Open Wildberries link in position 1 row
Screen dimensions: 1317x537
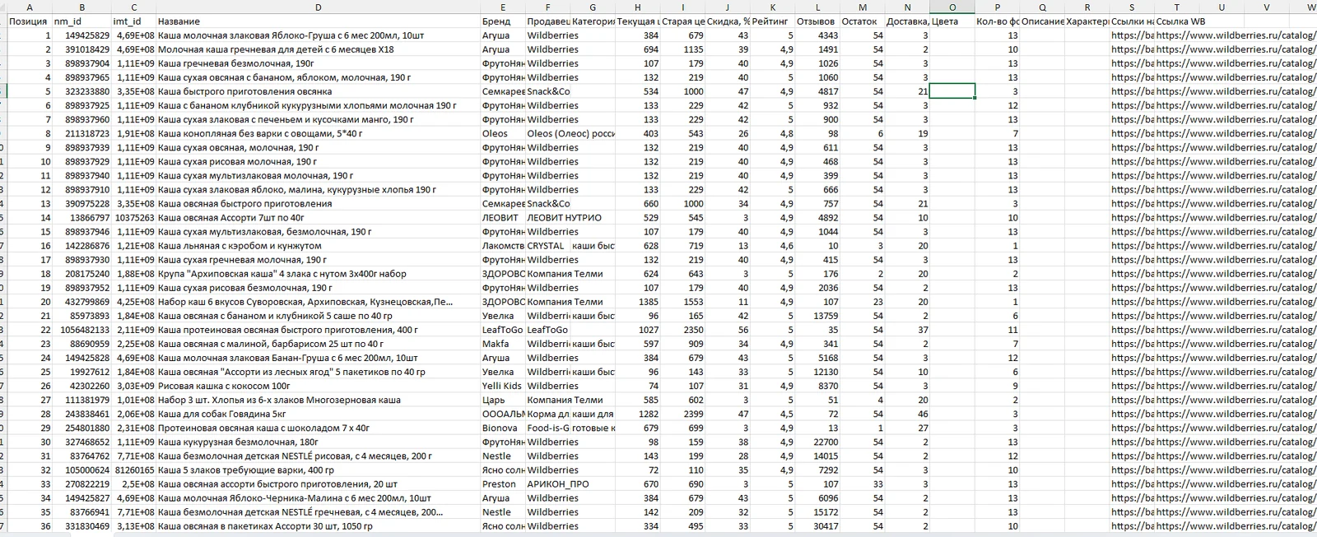(1236, 35)
